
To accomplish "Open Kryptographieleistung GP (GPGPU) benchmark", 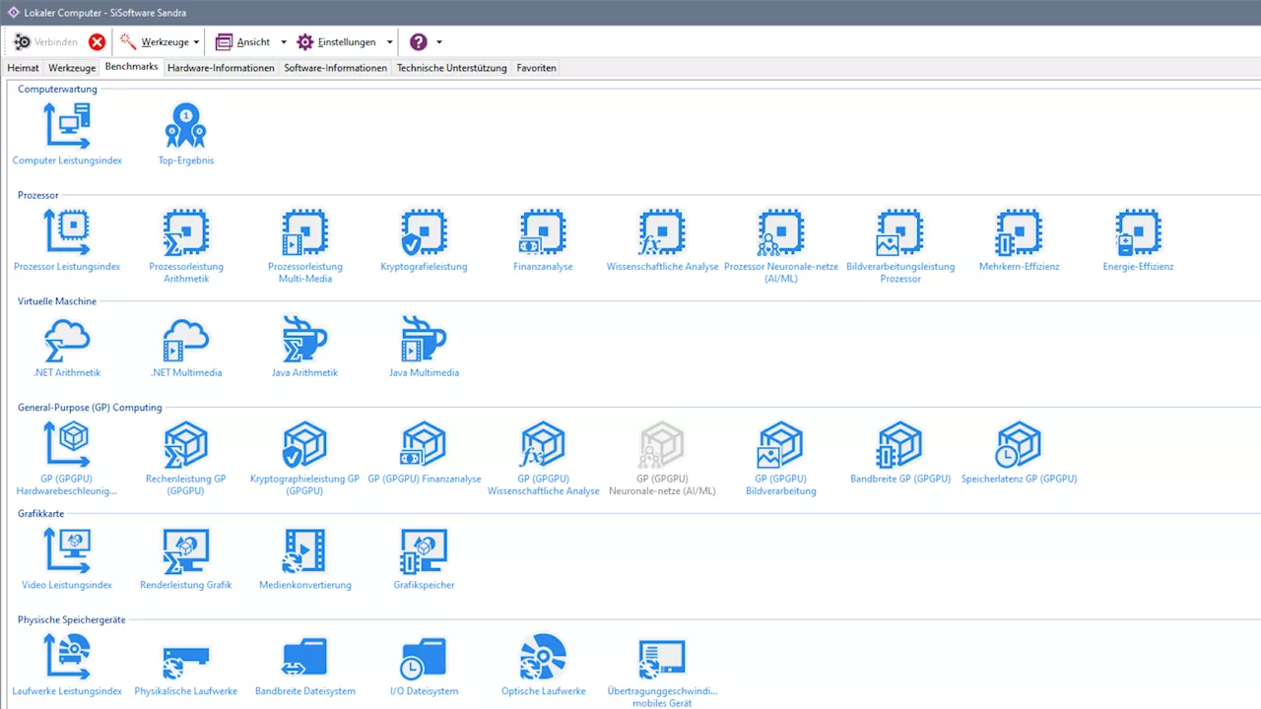I will 305,458.
